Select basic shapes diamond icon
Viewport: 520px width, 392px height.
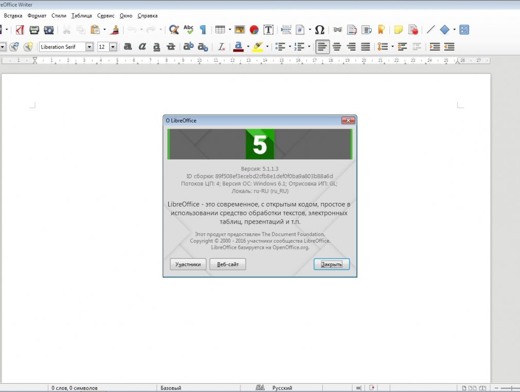[445, 30]
